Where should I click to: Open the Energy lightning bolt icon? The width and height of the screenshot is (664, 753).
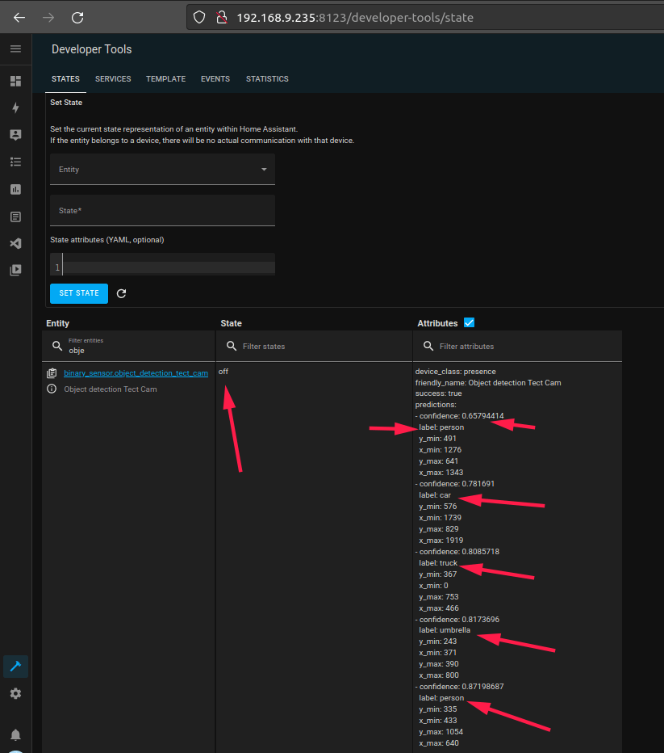click(16, 107)
